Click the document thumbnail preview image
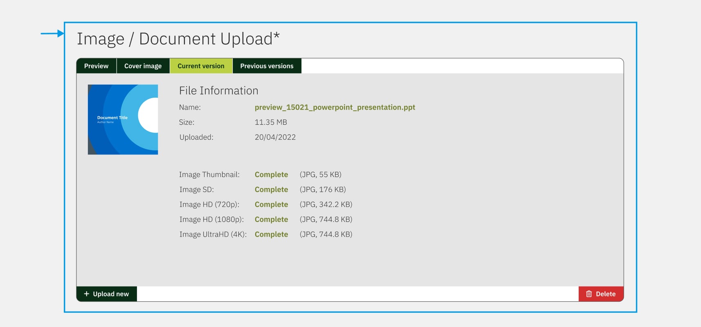Screen dimensions: 701x327 123,119
